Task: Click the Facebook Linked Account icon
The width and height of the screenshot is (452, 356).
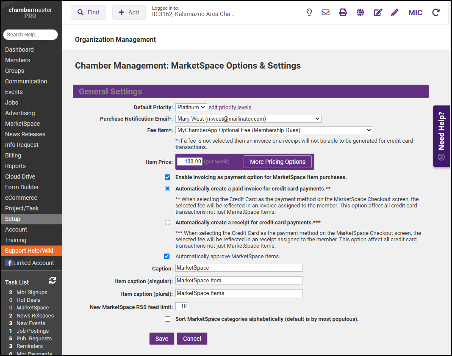Action: click(x=8, y=263)
